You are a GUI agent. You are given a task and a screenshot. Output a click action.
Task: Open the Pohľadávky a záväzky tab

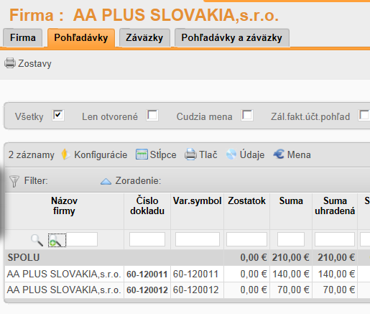pyautogui.click(x=232, y=38)
